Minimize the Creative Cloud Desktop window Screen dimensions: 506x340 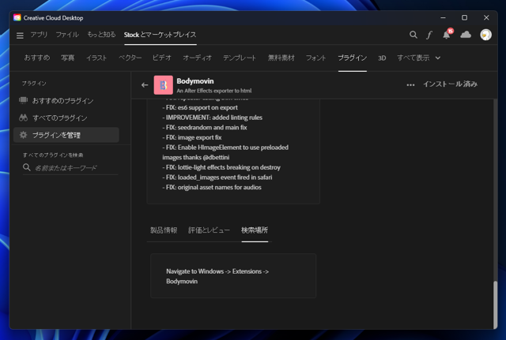[x=443, y=17]
